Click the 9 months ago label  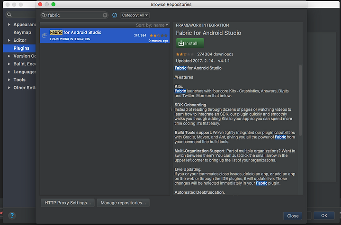158,41
